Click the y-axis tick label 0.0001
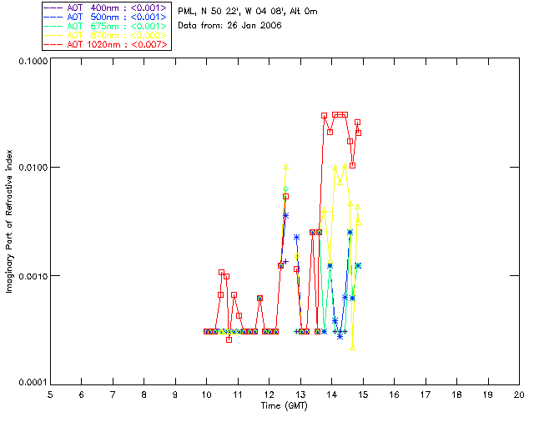Screen dimensions: 534x427 pos(33,383)
